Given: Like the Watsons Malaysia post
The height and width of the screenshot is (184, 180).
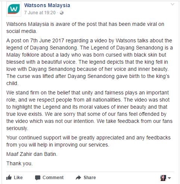Looking at the screenshot, I should pyautogui.click(x=15, y=177).
